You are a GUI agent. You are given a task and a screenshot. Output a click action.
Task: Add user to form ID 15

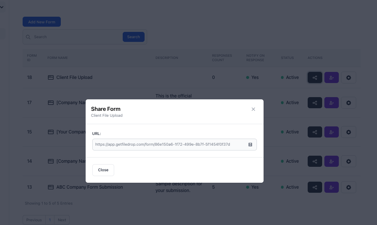(x=331, y=132)
